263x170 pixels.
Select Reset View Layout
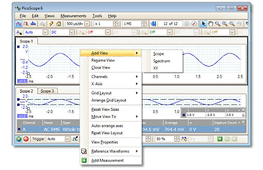(x=115, y=133)
